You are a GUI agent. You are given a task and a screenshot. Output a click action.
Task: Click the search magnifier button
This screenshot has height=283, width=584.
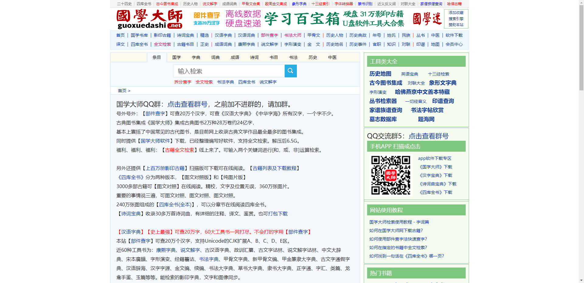coord(290,71)
